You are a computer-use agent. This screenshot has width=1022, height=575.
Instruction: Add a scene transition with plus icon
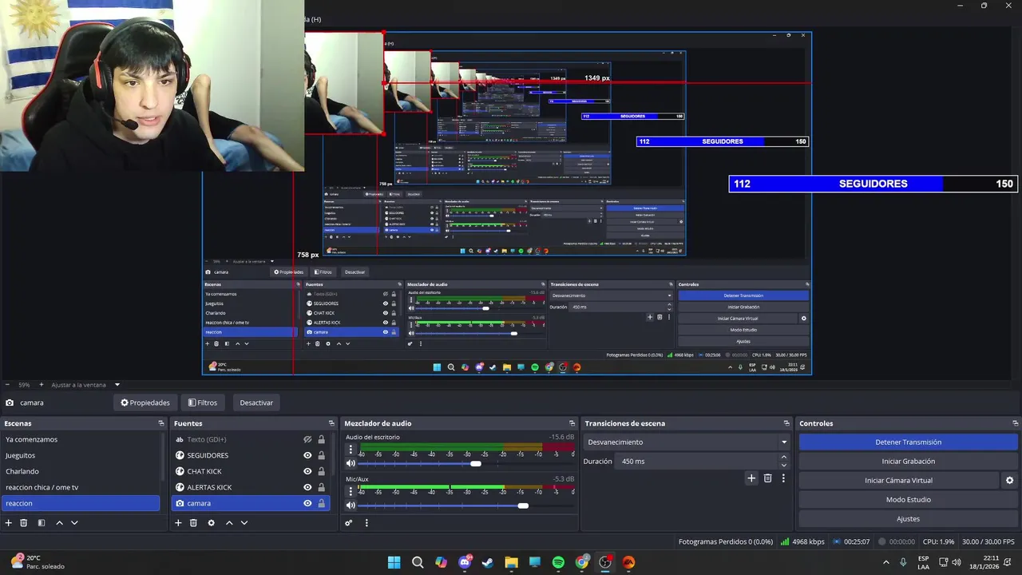[751, 478]
